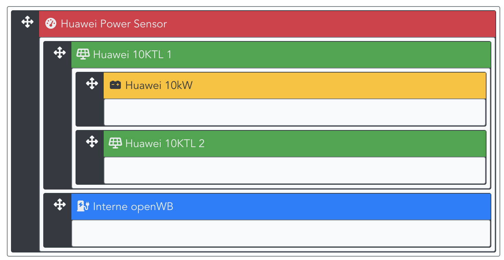
Task: Click the empty area under Huawei 10kW
Action: (295, 113)
